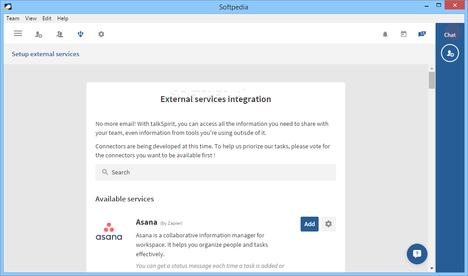Click Setup external services heading link
468x276 pixels.
(x=45, y=54)
